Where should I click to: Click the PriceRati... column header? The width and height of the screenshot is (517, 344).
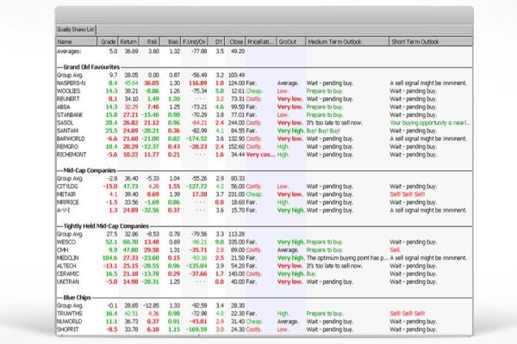261,42
